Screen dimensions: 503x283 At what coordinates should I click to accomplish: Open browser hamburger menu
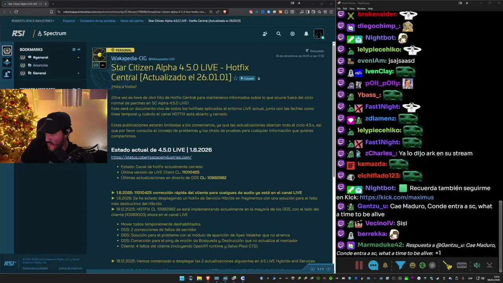pos(330,12)
